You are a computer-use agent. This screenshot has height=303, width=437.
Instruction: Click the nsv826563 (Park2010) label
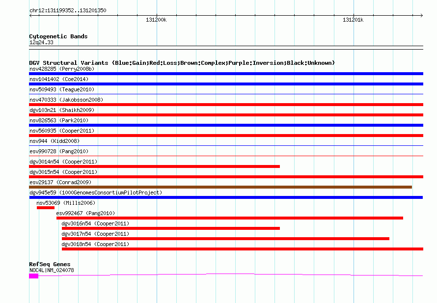pos(59,120)
